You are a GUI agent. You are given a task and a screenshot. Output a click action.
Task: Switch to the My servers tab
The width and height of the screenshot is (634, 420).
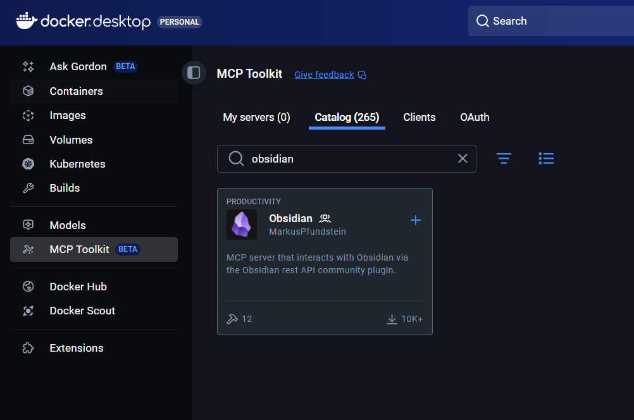[256, 117]
